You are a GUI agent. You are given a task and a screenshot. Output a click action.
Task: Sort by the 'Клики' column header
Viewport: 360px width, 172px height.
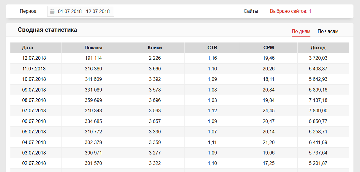(155, 48)
